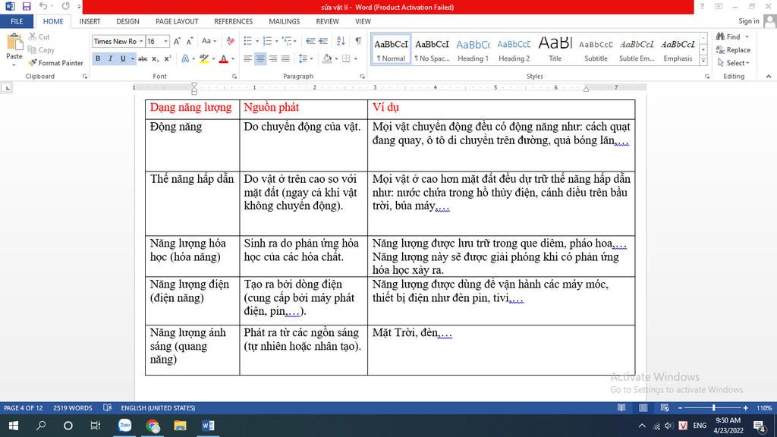
Task: Switch to PAGE LAYOUT tab
Action: [177, 21]
